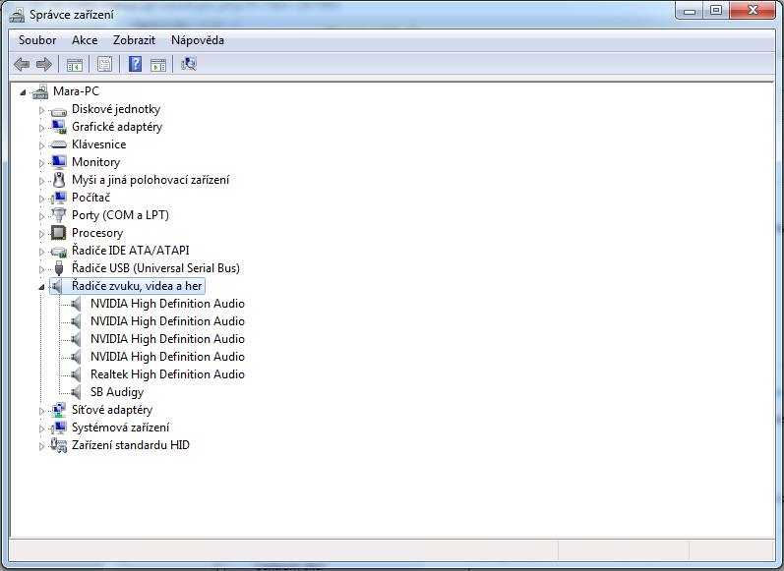Expand the Řadiče IDE ATA/ATAPI node
Screen dimensions: 784x571
click(x=41, y=252)
